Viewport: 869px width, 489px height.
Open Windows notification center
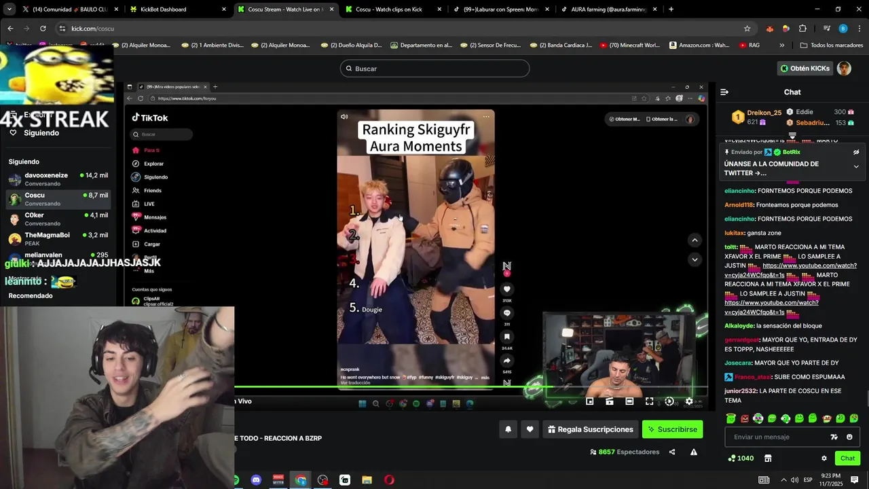pyautogui.click(x=855, y=479)
